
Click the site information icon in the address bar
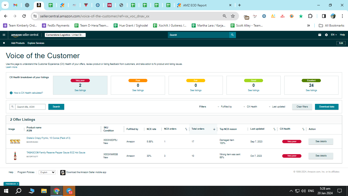tap(35, 16)
